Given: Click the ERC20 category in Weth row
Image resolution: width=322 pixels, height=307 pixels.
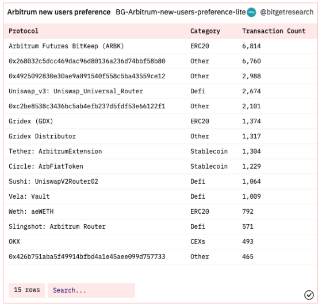Looking at the screenshot, I should pos(200,211).
